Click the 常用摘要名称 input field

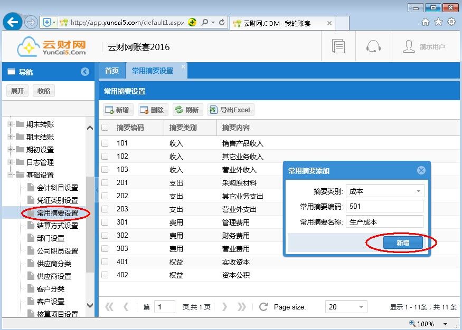pyautogui.click(x=384, y=222)
